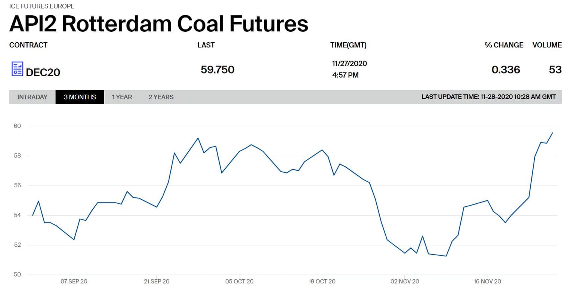This screenshot has height=289, width=574.
Task: Switch to the INTRADAY chart tab
Action: pos(33,97)
